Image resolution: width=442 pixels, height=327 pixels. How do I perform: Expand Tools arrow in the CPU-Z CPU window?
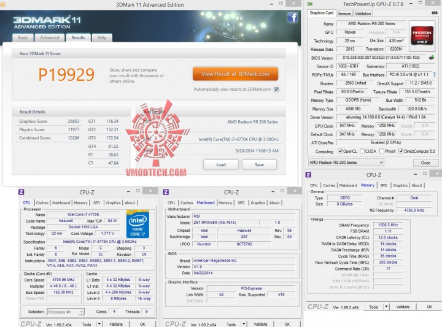[x=99, y=324]
